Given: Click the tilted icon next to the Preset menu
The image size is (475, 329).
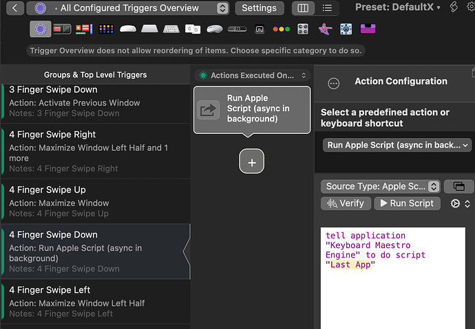Looking at the screenshot, I should [454, 7].
